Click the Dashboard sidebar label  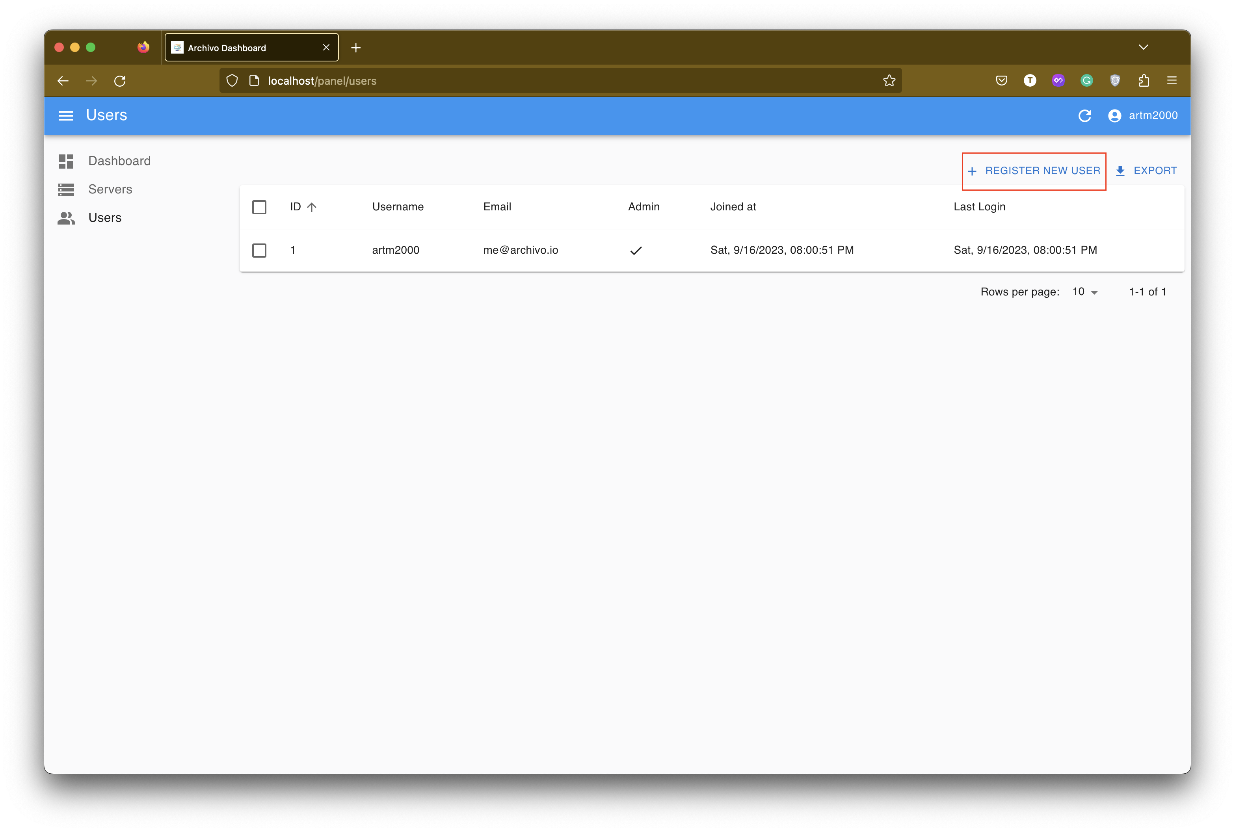(119, 161)
